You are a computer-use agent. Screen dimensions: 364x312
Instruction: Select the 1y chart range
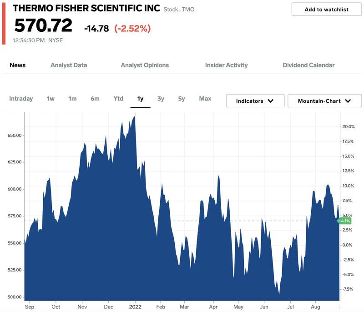(140, 99)
